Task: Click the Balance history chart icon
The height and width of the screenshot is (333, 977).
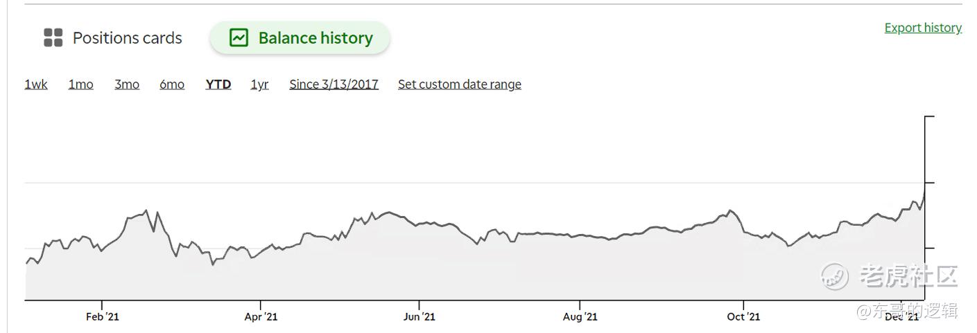Action: (239, 37)
